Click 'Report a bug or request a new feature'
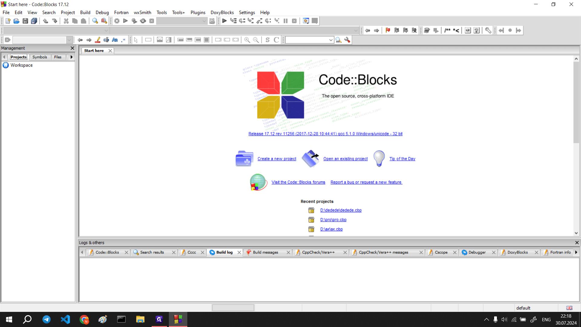This screenshot has width=581, height=327. click(366, 182)
